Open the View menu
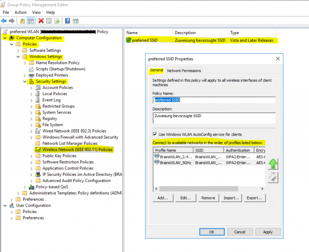309x252 pixels. [x=37, y=12]
